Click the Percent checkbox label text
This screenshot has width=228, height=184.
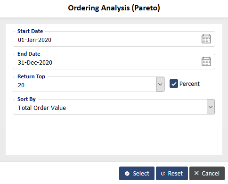click(x=189, y=84)
